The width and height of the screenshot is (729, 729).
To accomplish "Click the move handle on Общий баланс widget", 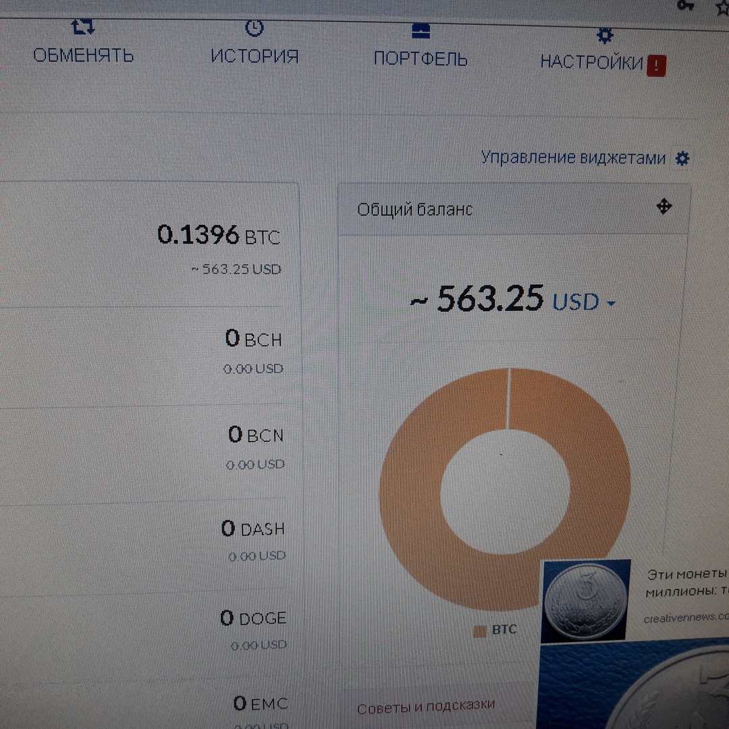I will pyautogui.click(x=664, y=206).
